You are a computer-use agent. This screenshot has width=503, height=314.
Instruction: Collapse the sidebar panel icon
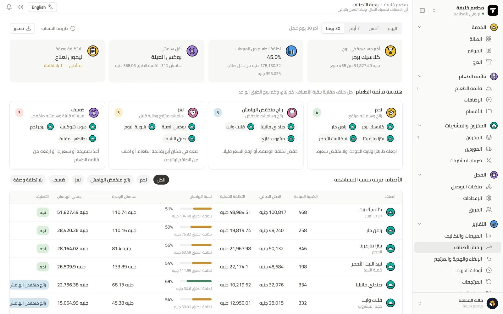point(422,10)
